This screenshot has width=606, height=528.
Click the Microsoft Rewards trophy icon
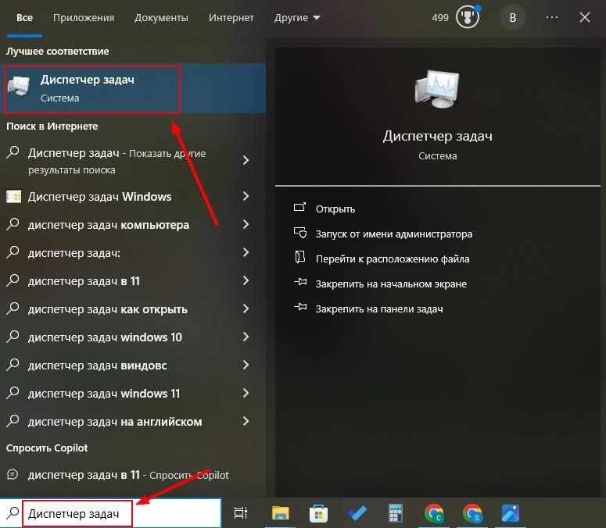pyautogui.click(x=467, y=17)
